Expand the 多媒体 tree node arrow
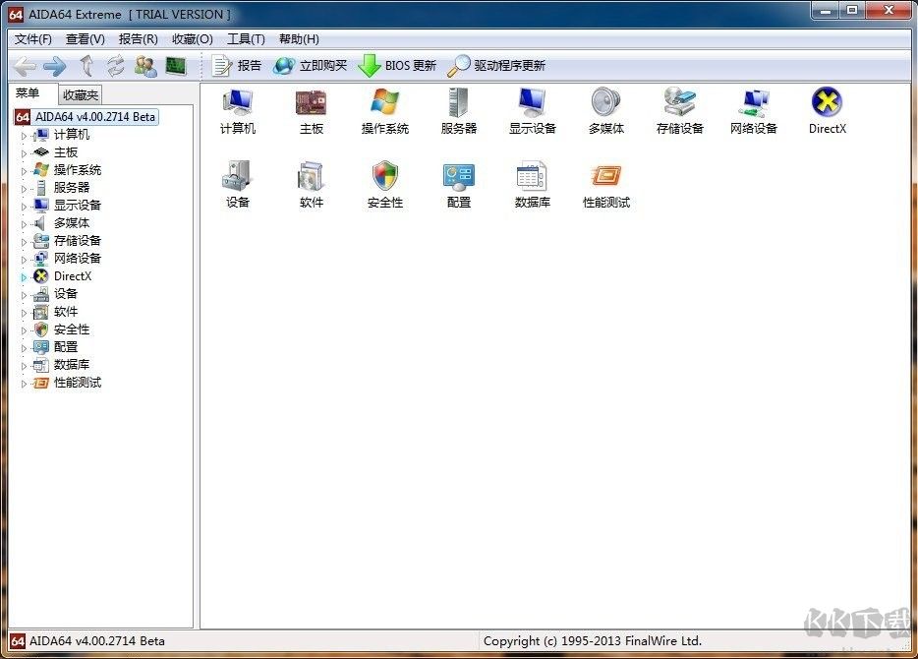Viewport: 918px width, 659px height. tap(24, 224)
